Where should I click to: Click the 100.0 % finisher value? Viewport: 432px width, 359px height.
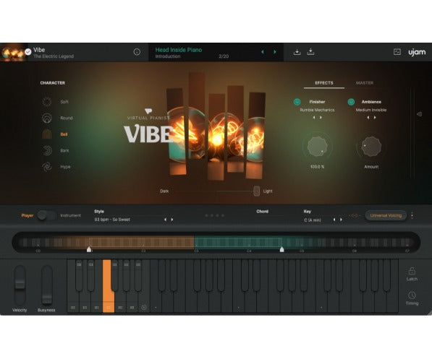(x=317, y=167)
